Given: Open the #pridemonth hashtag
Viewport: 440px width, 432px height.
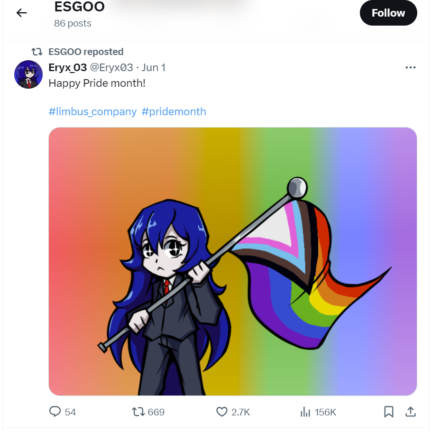Looking at the screenshot, I should click(174, 112).
